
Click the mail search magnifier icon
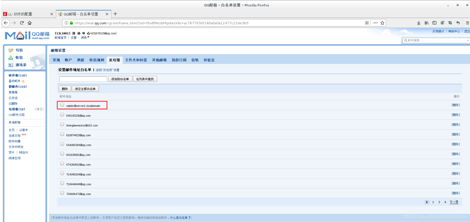pos(406,40)
